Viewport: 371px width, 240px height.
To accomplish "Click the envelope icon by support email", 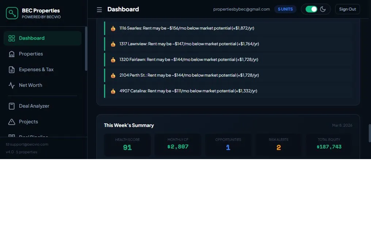I will pyautogui.click(x=8, y=144).
